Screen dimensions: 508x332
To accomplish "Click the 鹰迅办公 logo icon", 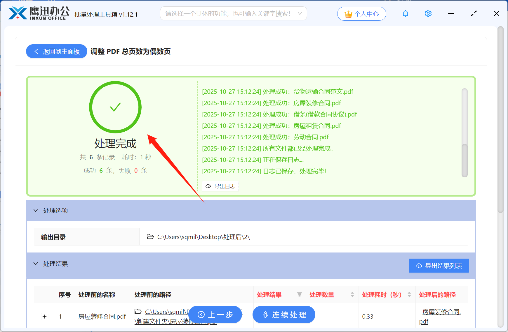I will (18, 13).
